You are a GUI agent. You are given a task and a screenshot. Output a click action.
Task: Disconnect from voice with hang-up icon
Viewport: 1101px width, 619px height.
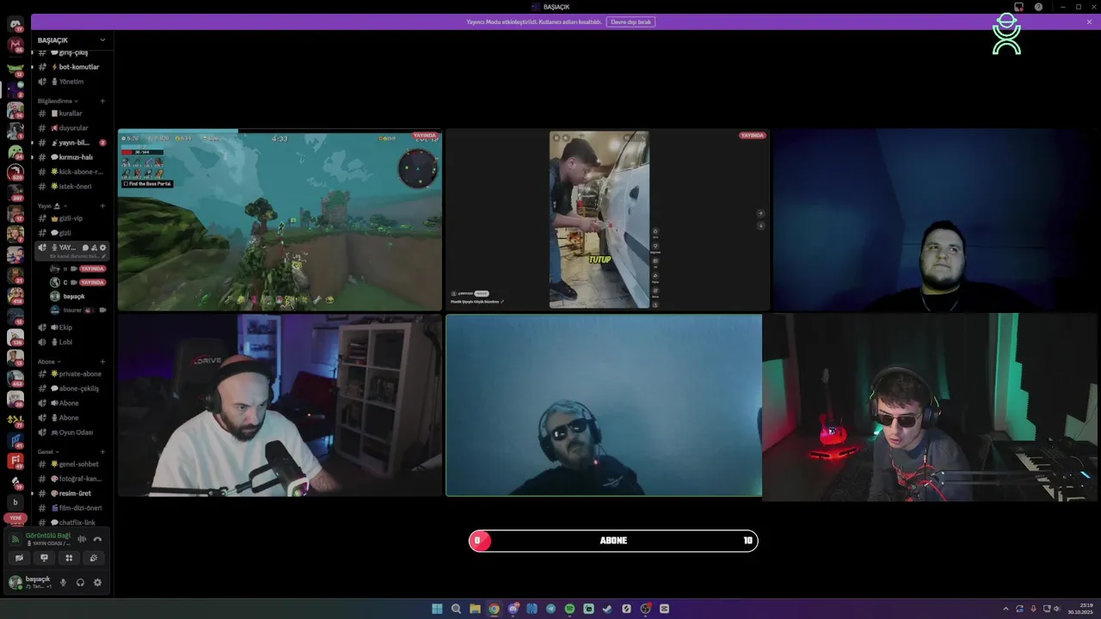point(97,539)
